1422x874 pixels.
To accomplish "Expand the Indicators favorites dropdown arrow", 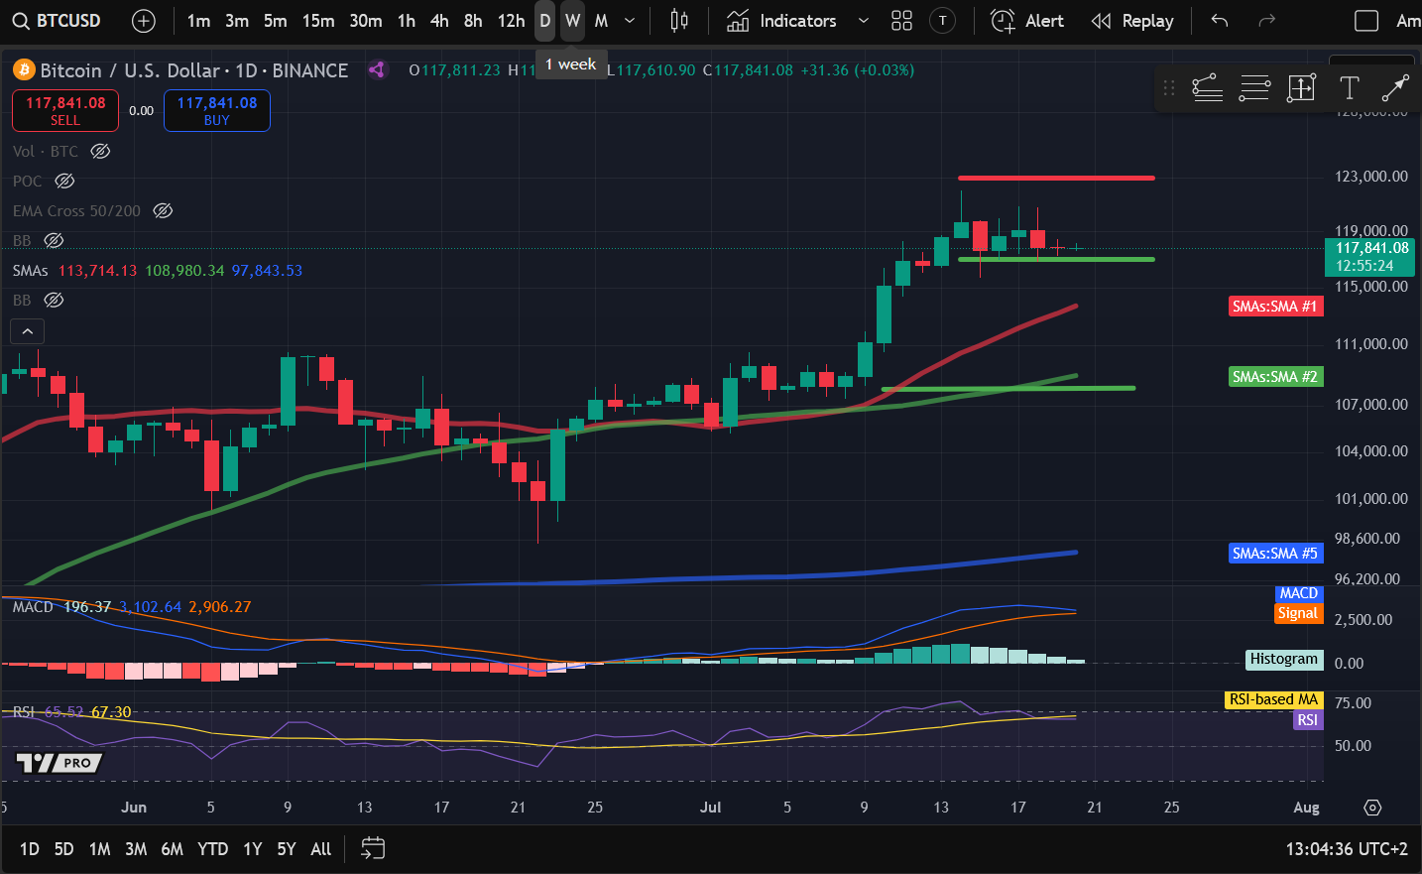I will pos(864,21).
